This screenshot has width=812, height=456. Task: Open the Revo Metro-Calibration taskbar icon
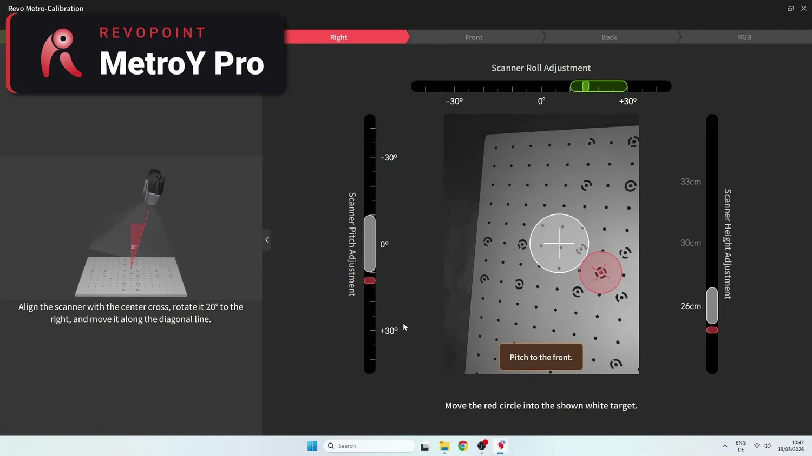tap(501, 446)
